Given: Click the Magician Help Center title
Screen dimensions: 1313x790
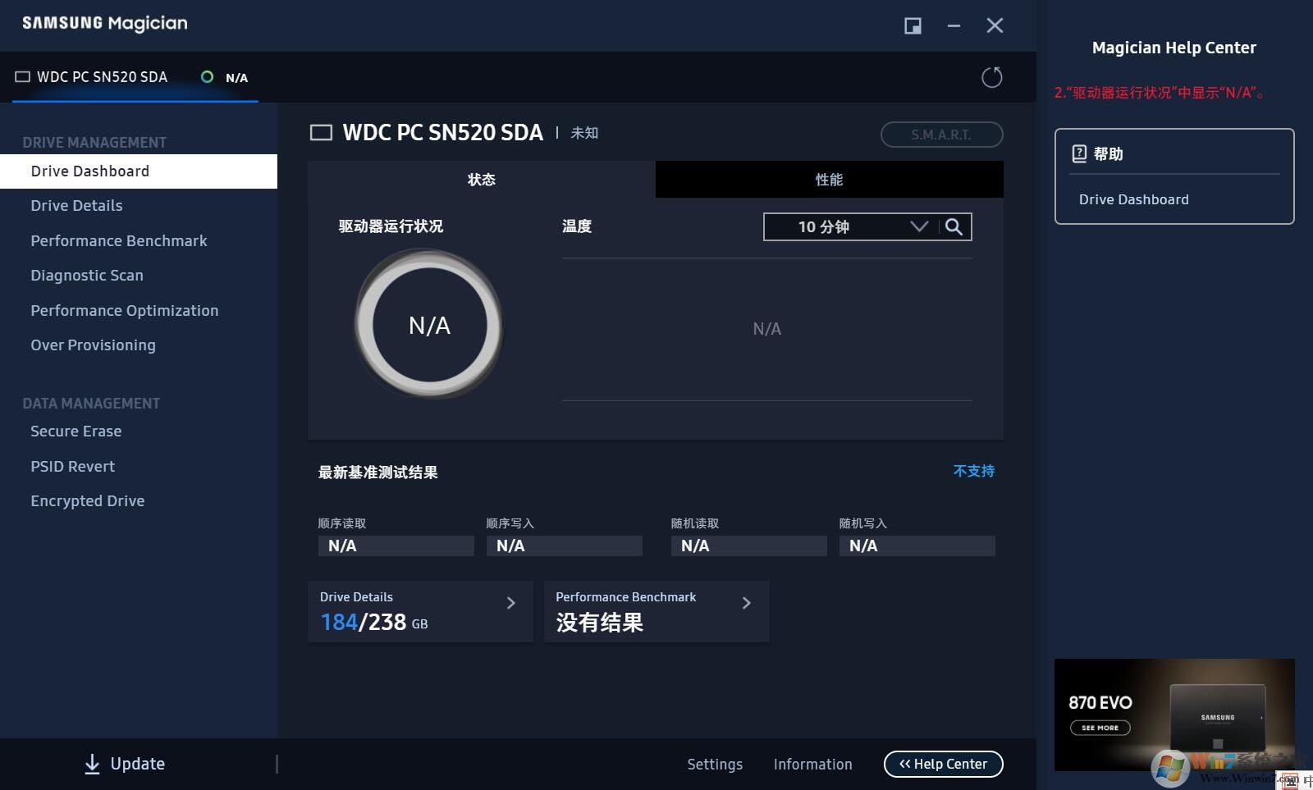Looking at the screenshot, I should 1174,48.
